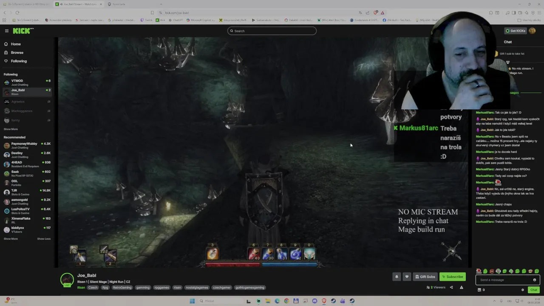544x306 pixels.
Task: Open Joe_Babl channel name link
Action: 87,275
